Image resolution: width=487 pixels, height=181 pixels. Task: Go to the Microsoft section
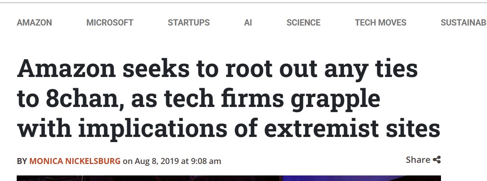coord(110,23)
